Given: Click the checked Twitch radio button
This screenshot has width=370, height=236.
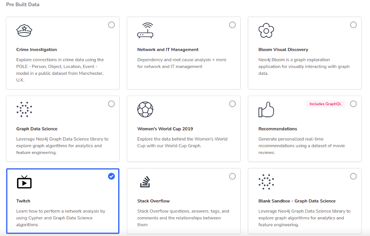Looking at the screenshot, I should pos(111,176).
